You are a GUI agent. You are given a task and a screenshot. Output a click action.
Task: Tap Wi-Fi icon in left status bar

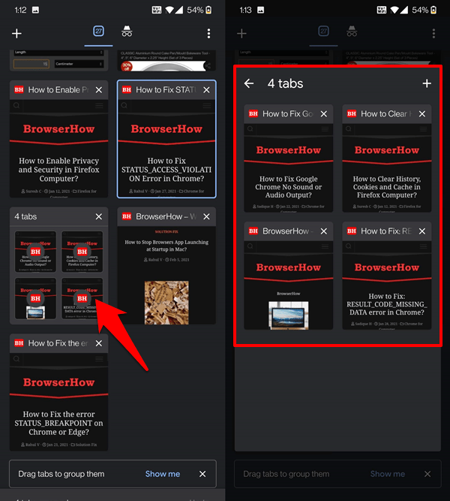(x=169, y=10)
